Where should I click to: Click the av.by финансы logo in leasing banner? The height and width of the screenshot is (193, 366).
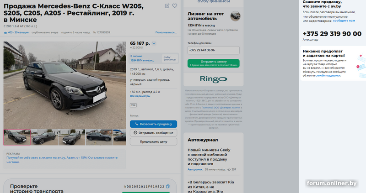(x=170, y=58)
